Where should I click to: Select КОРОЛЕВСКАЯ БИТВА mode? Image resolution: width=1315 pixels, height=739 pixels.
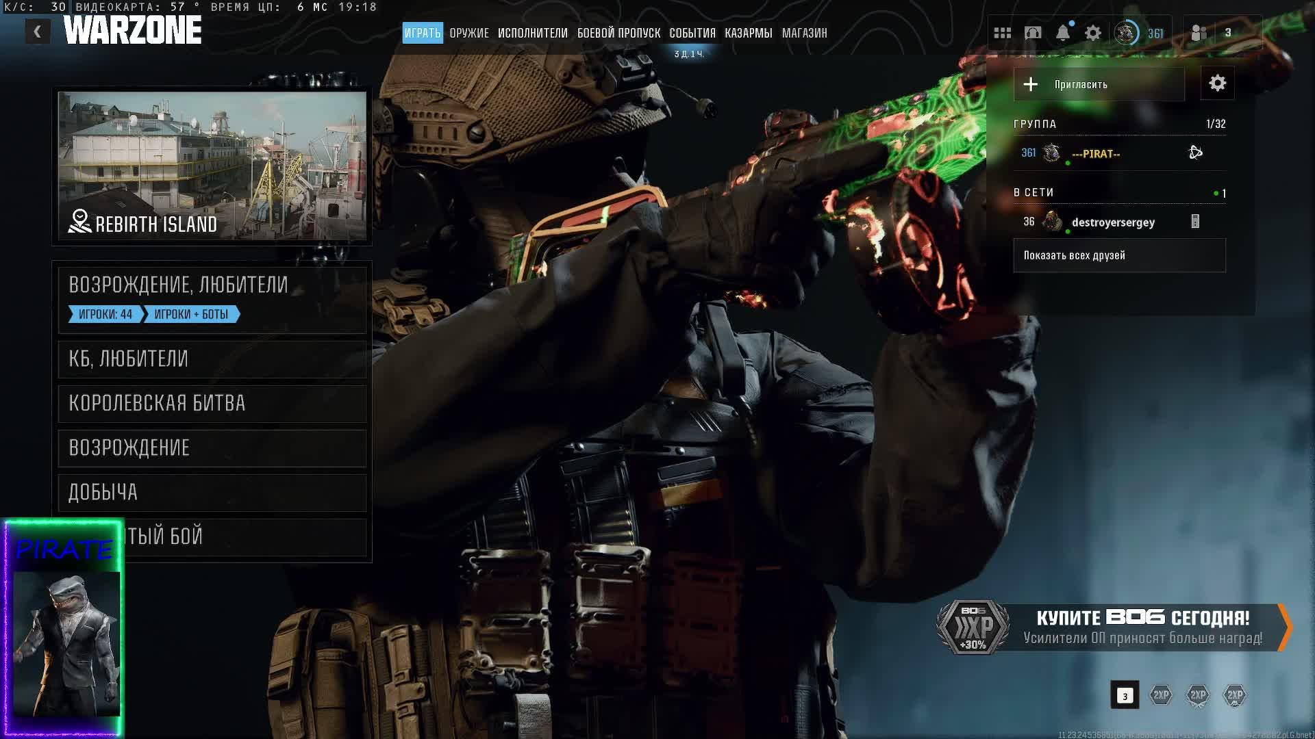point(212,404)
